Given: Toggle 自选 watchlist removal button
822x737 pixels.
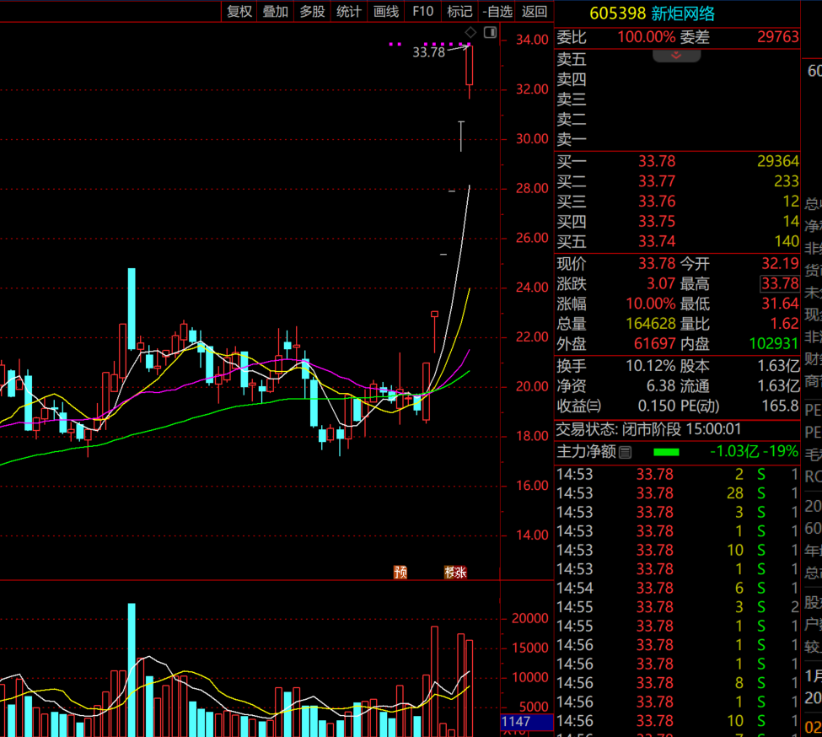Looking at the screenshot, I should [497, 11].
